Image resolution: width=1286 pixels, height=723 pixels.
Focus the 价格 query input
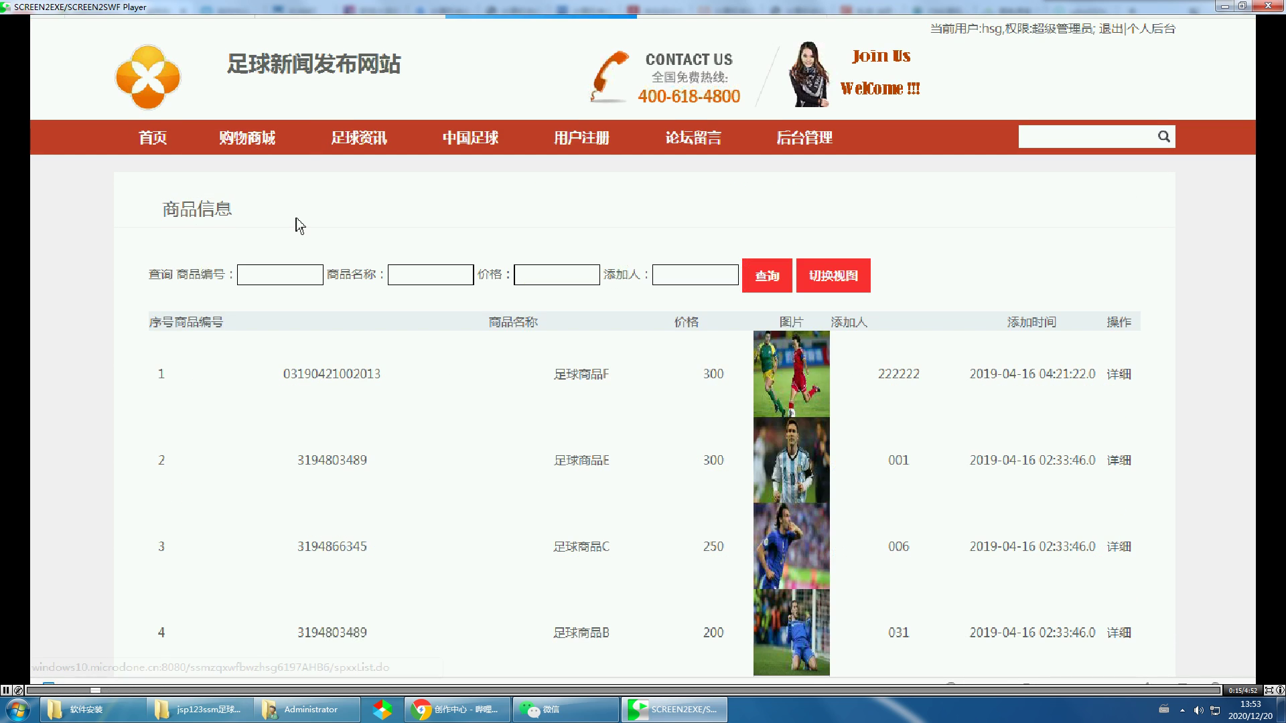point(557,275)
